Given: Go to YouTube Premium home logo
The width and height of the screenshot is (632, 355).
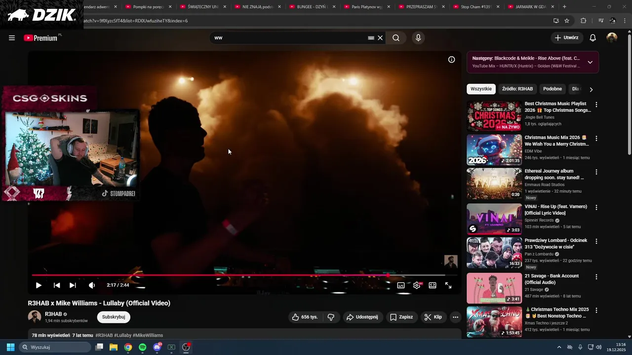Looking at the screenshot, I should click(x=40, y=38).
